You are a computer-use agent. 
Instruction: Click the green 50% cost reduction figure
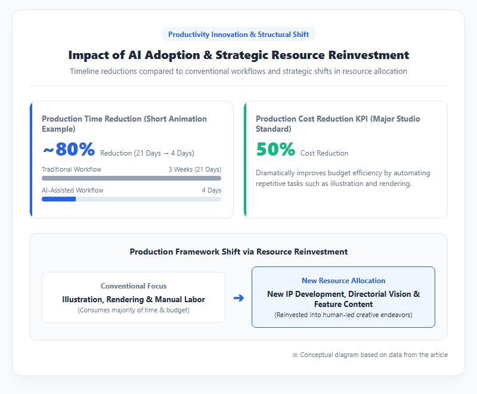[275, 149]
